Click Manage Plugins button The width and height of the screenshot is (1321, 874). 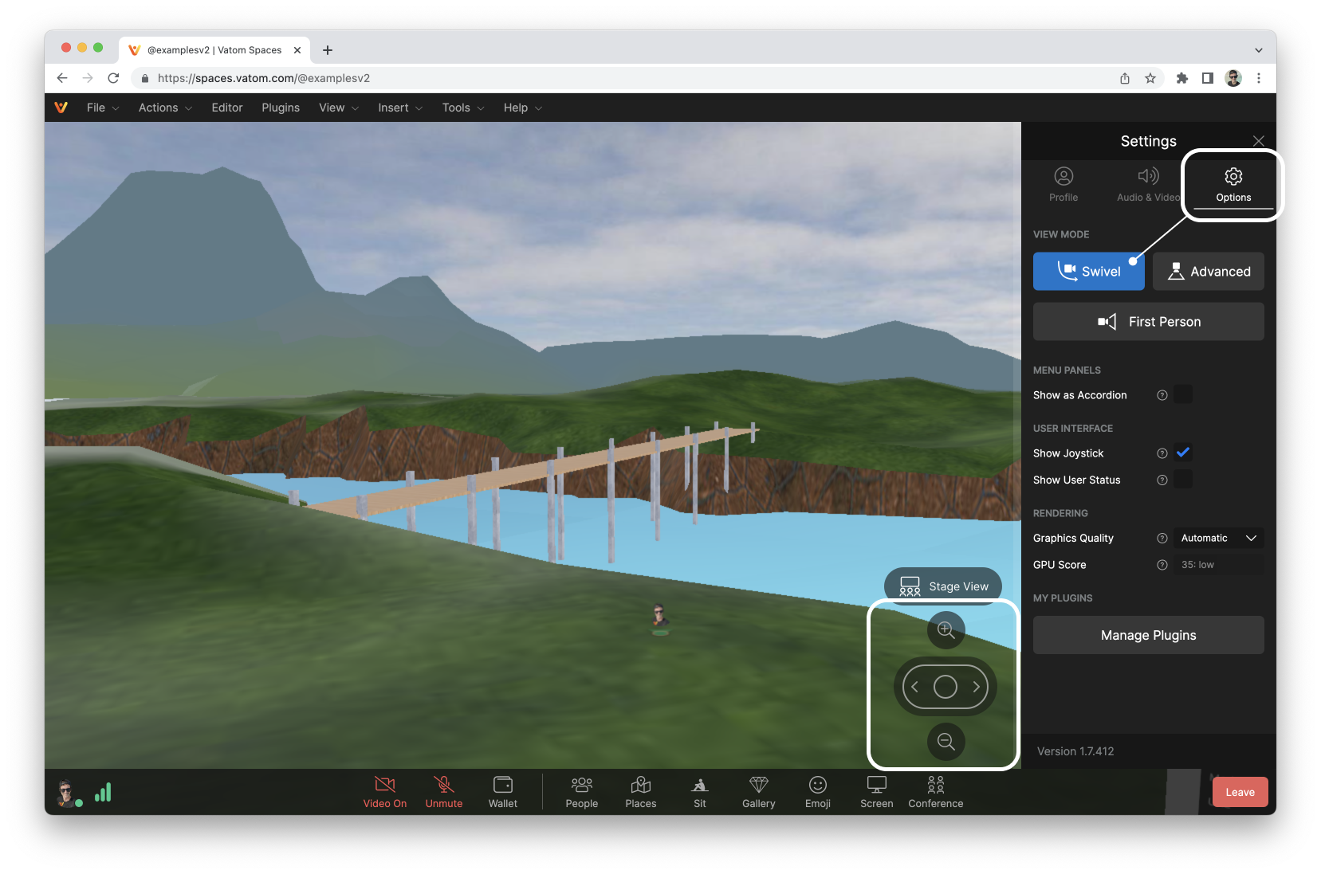[1149, 635]
